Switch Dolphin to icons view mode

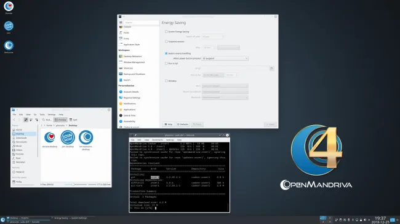26,120
